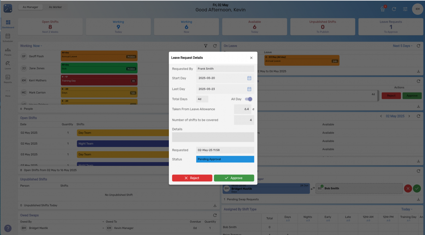Disable the All Day toggle
The height and width of the screenshot is (235, 425).
point(248,99)
